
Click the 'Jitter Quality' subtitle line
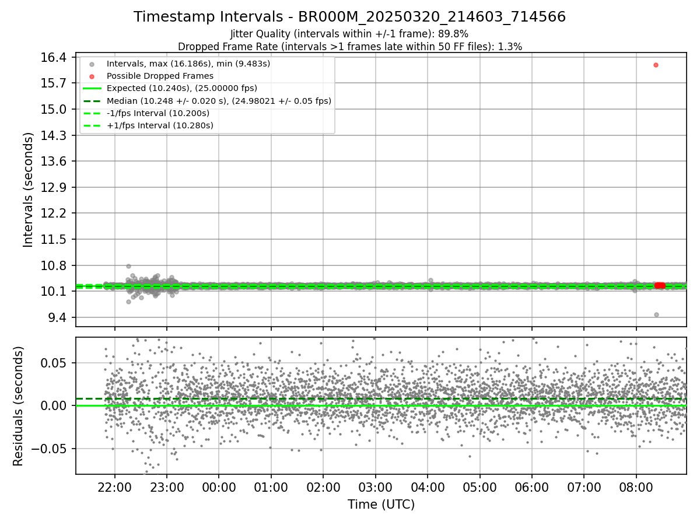350,34
